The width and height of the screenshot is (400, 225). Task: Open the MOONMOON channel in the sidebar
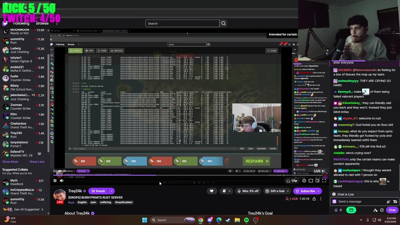(24, 31)
